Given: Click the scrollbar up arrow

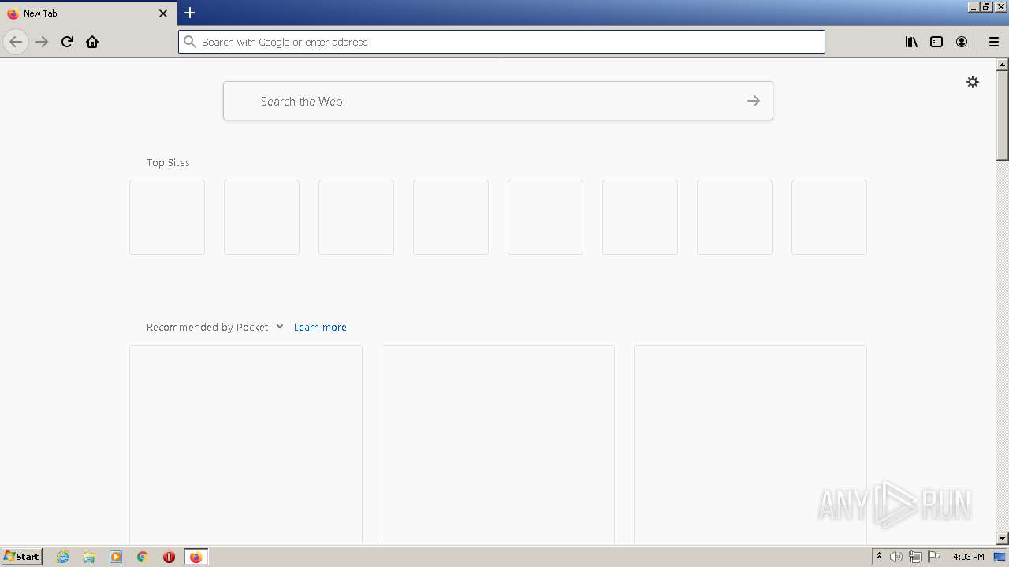Looking at the screenshot, I should click(x=1003, y=65).
